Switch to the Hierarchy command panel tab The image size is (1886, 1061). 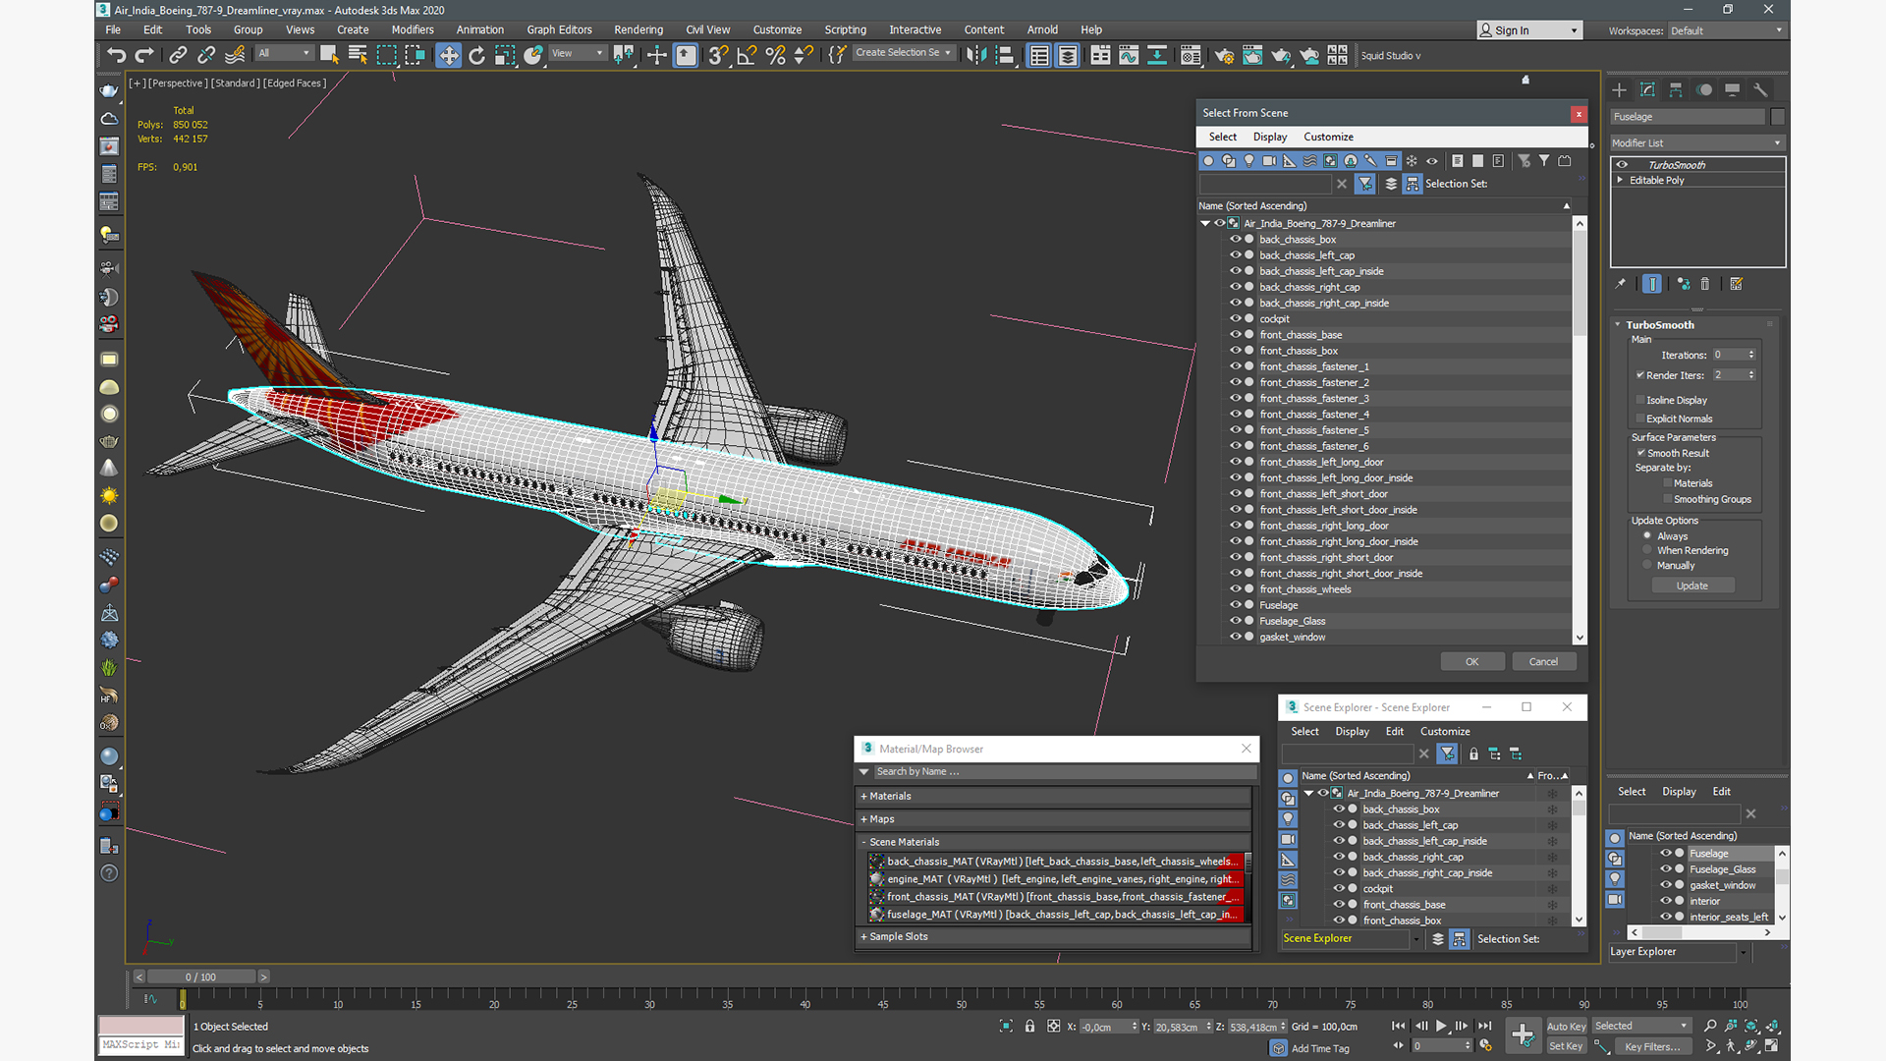coord(1676,89)
